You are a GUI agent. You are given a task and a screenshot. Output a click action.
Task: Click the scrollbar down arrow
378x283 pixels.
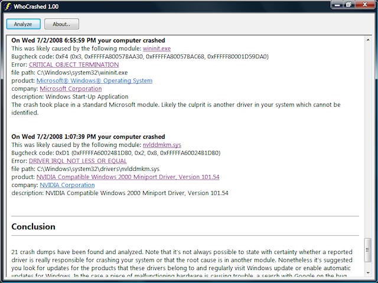[368, 274]
